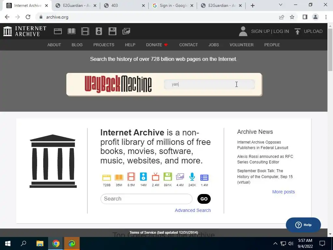Image resolution: width=333 pixels, height=250 pixels.
Task: Open the Advanced Search link
Action: click(193, 210)
